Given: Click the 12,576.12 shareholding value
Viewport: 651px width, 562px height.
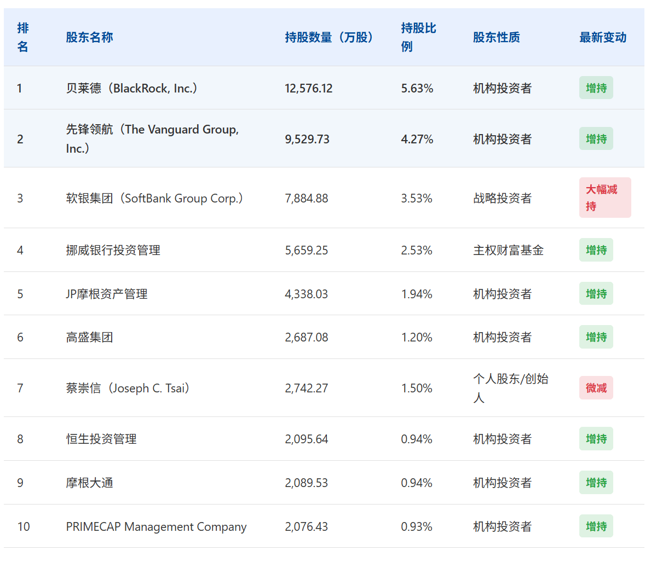Looking at the screenshot, I should [x=308, y=88].
